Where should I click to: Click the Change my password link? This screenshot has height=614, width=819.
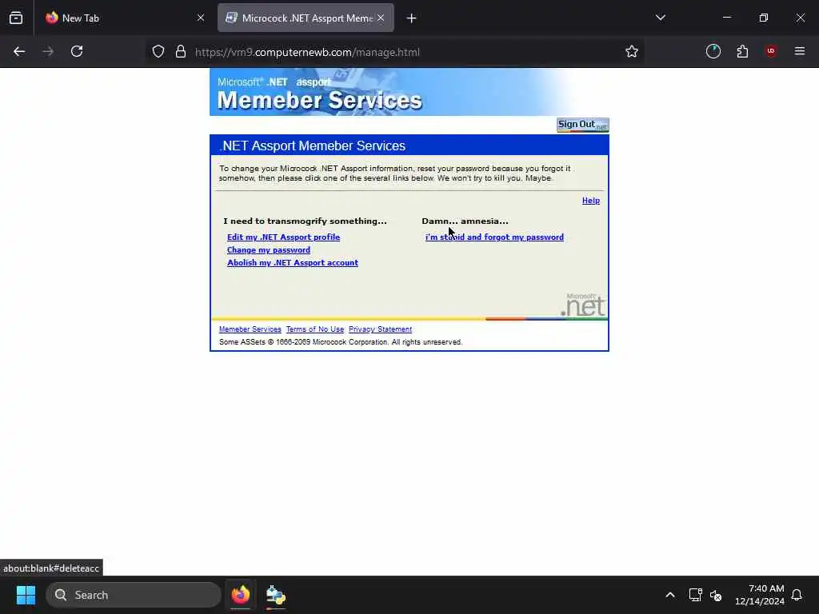tap(269, 250)
